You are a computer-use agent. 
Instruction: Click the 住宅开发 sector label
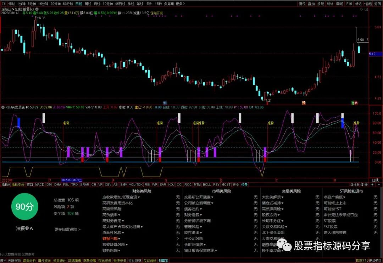[x=157, y=13]
